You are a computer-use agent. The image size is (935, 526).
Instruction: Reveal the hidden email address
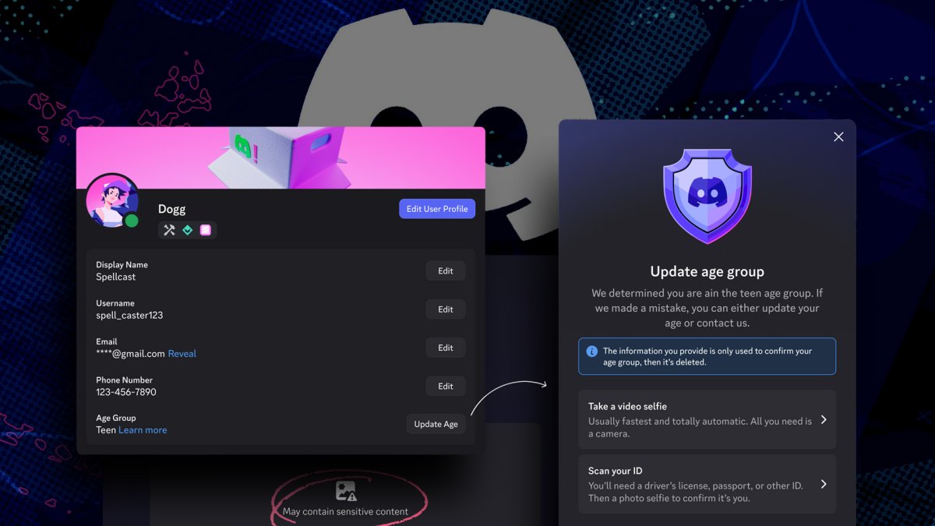(x=182, y=353)
